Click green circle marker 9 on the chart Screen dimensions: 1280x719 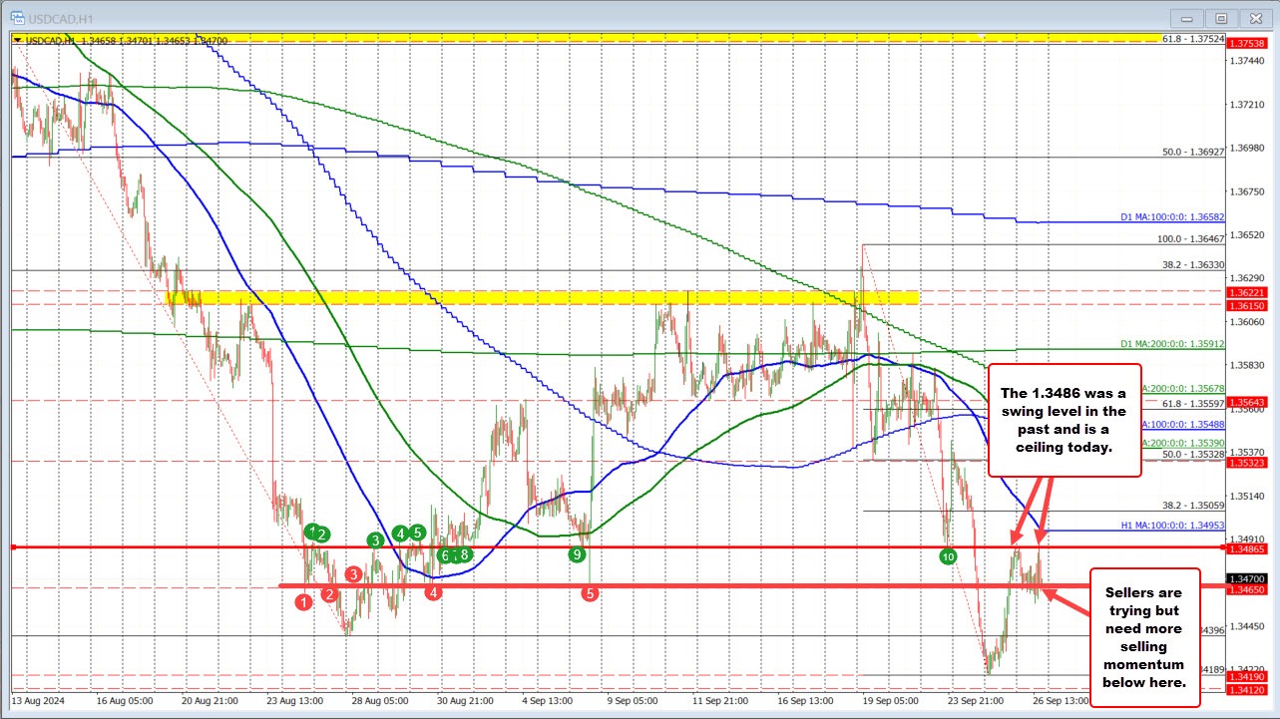[577, 553]
